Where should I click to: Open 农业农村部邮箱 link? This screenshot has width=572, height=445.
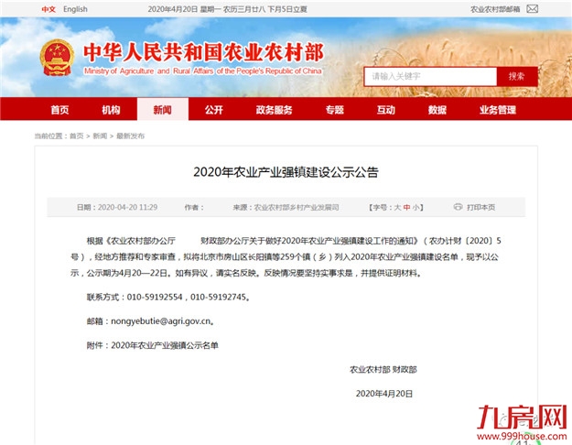point(495,9)
